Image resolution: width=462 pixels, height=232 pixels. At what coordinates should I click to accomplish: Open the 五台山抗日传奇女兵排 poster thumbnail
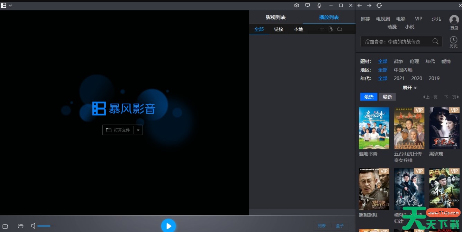pyautogui.click(x=409, y=128)
